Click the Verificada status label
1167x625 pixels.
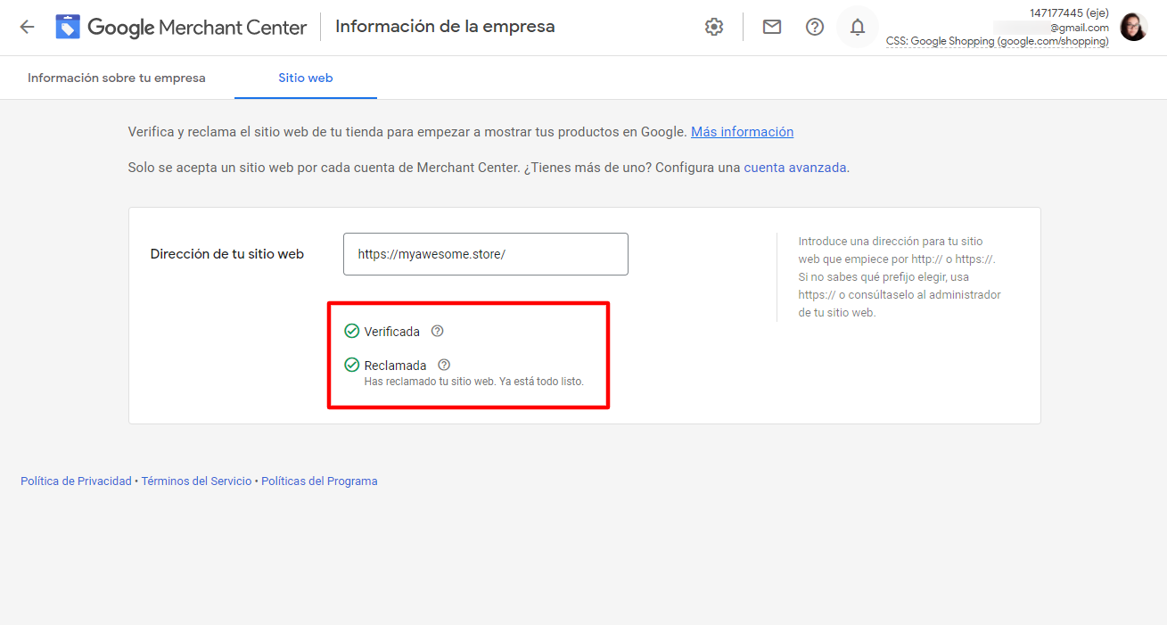(392, 332)
